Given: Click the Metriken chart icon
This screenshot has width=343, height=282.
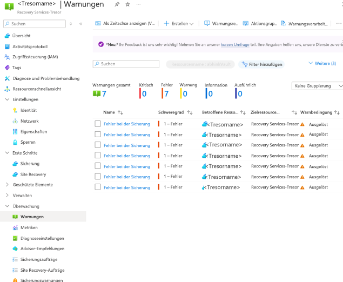Looking at the screenshot, I should [x=15, y=227].
